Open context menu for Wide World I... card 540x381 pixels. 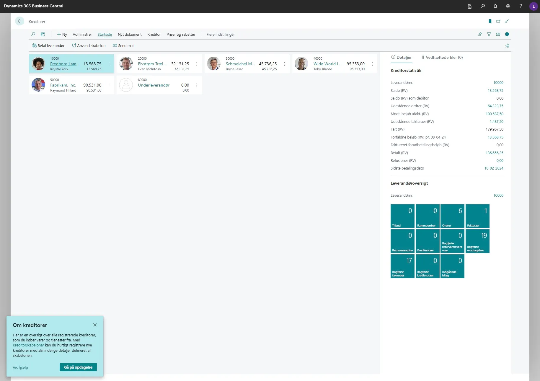(x=372, y=64)
